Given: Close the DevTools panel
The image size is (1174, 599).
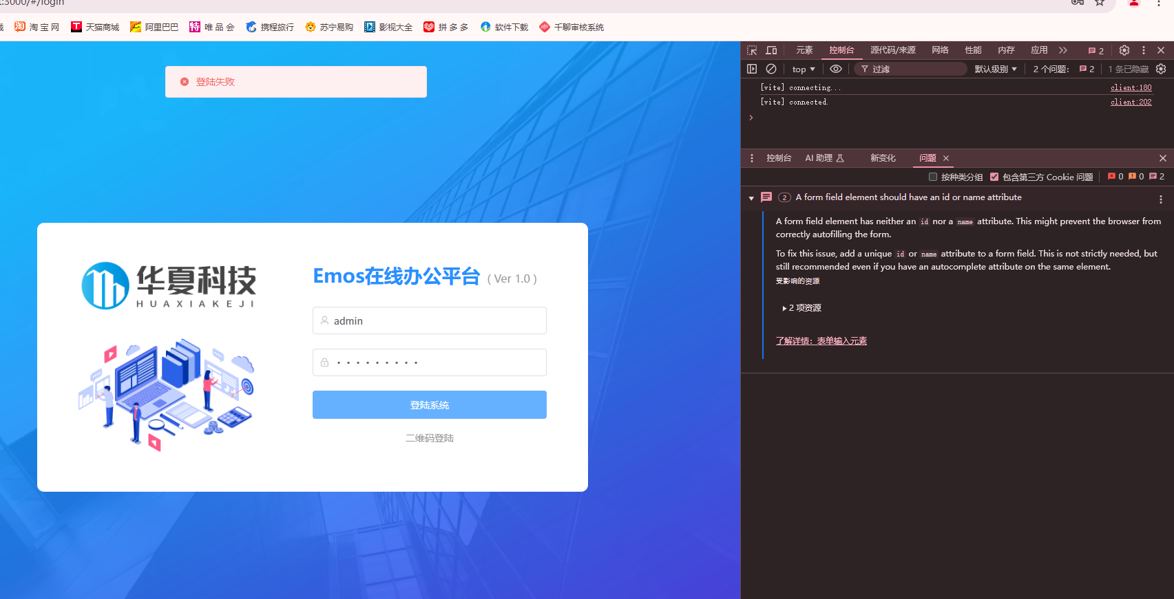Looking at the screenshot, I should click(x=1161, y=50).
